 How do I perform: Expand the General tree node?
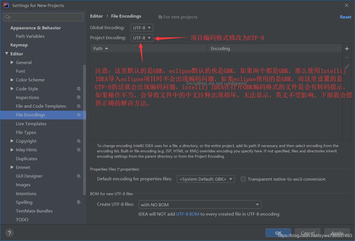tap(12, 62)
